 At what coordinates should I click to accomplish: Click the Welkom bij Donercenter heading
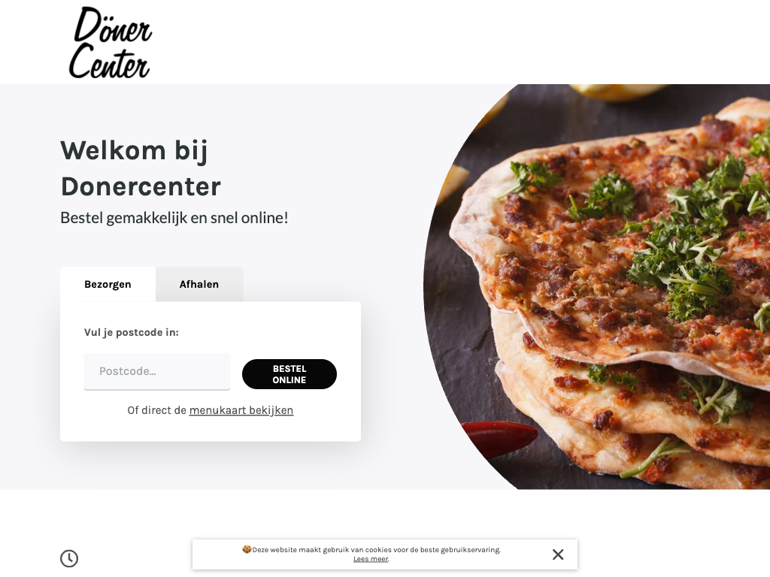141,168
